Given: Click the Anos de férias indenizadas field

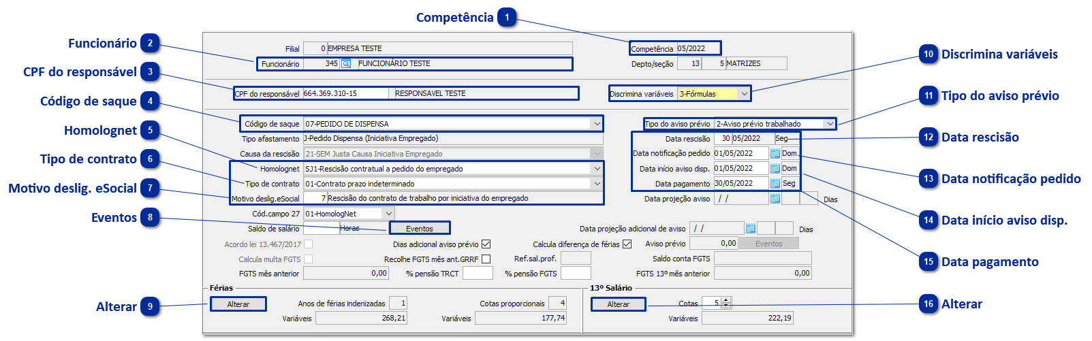Looking at the screenshot, I should point(399,304).
